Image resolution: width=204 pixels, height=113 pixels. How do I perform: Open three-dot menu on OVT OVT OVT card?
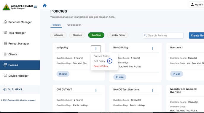coord(96,90)
